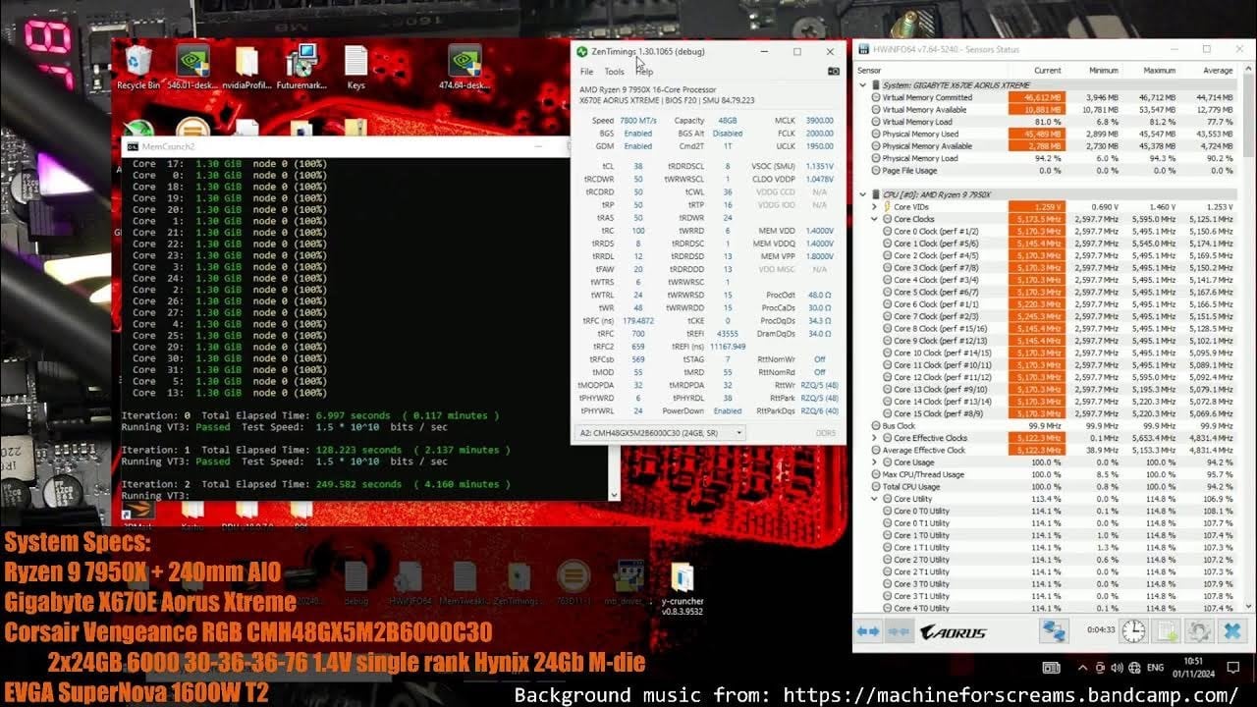Select the Futuremark desktop icon
Image resolution: width=1257 pixels, height=707 pixels.
[301, 68]
